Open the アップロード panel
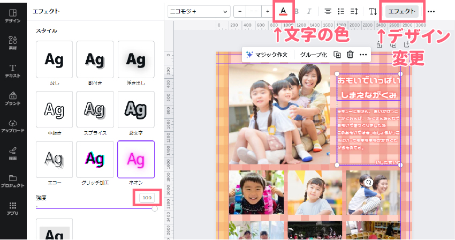The width and height of the screenshot is (455, 240). 13,126
